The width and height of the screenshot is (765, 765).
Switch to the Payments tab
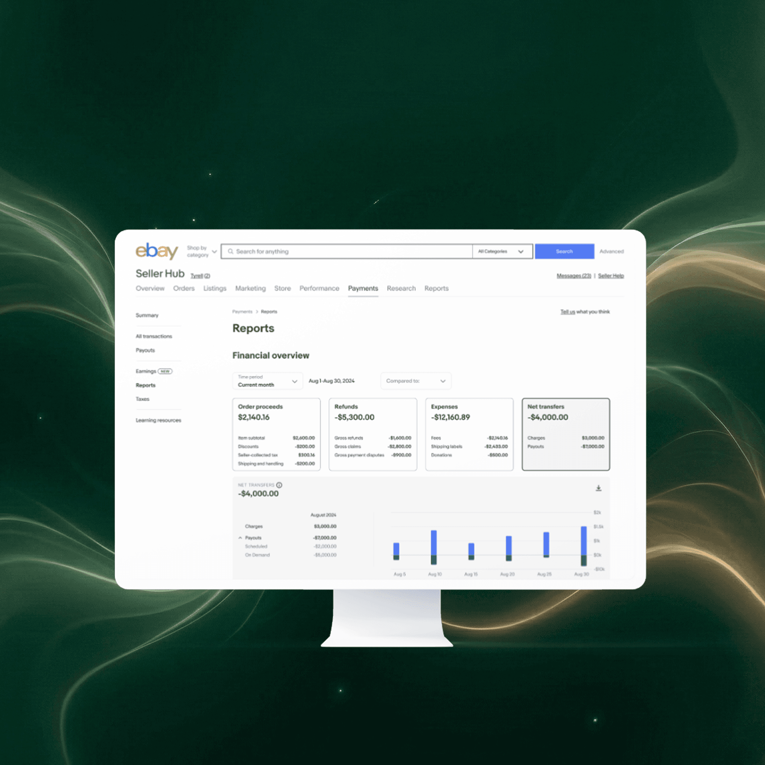[x=363, y=288]
